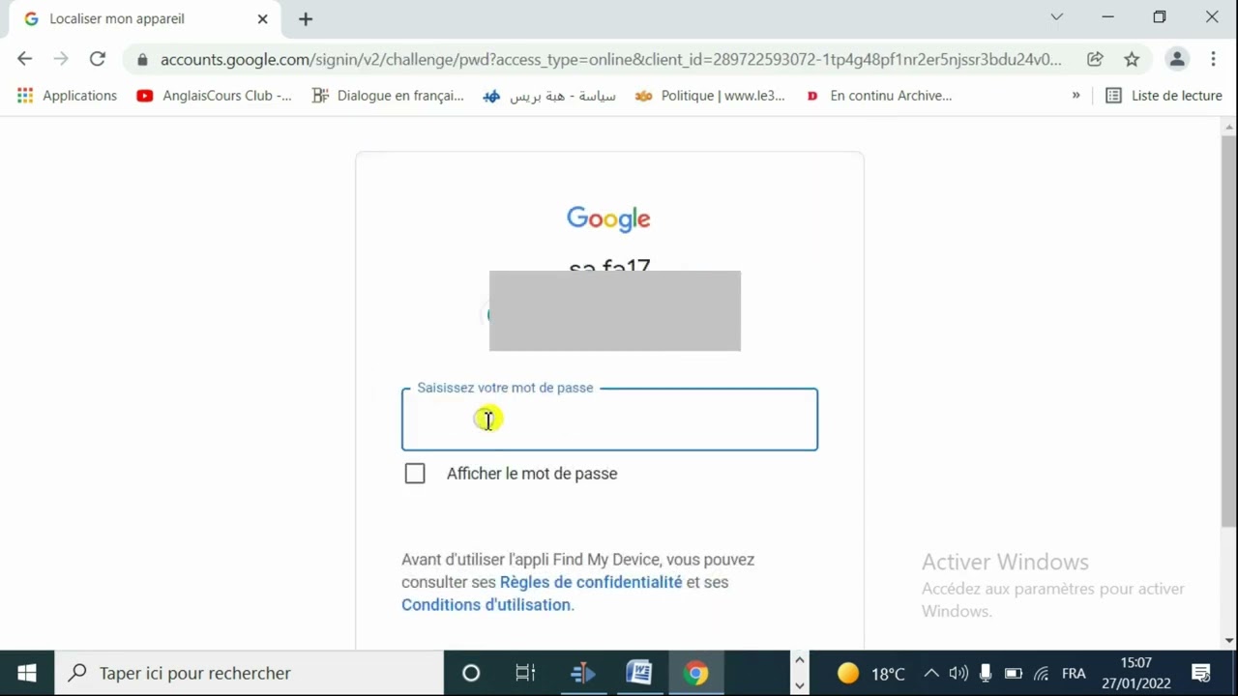Share this page via address bar icon
Viewport: 1238px width, 696px height.
coord(1095,59)
